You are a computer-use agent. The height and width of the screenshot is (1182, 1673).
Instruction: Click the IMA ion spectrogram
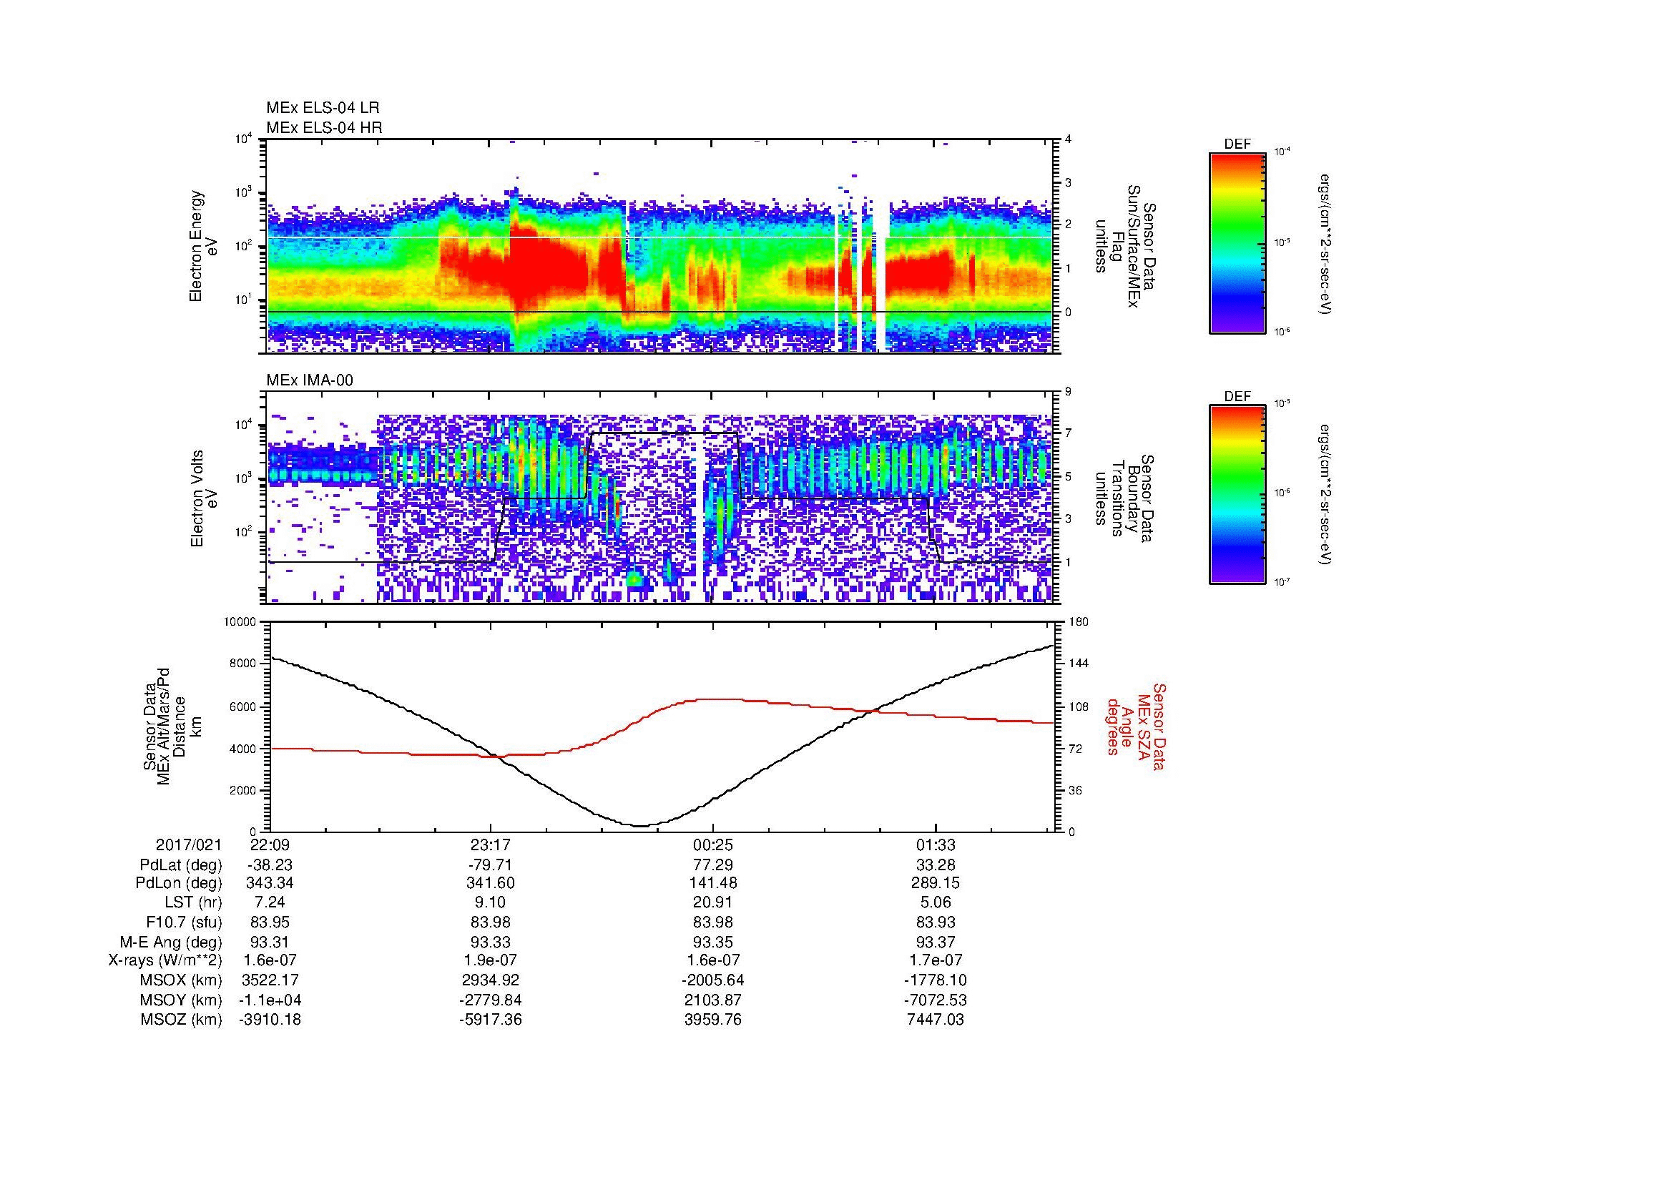661,499
